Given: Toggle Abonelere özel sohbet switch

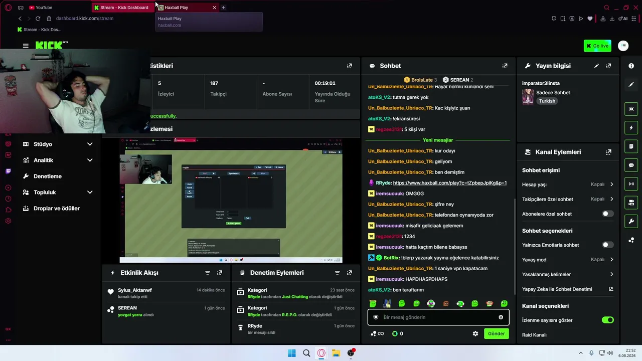Looking at the screenshot, I should [x=607, y=214].
